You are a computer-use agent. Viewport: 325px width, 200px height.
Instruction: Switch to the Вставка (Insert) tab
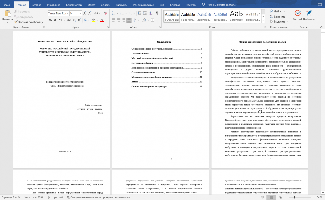pyautogui.click(x=36, y=5)
